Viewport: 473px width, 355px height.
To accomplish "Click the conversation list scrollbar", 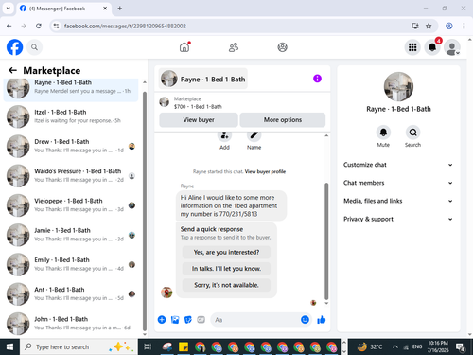I will point(145,211).
